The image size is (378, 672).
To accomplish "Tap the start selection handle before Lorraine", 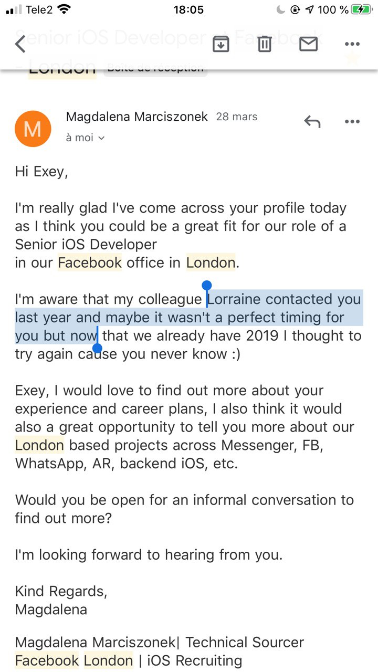I will tap(207, 287).
